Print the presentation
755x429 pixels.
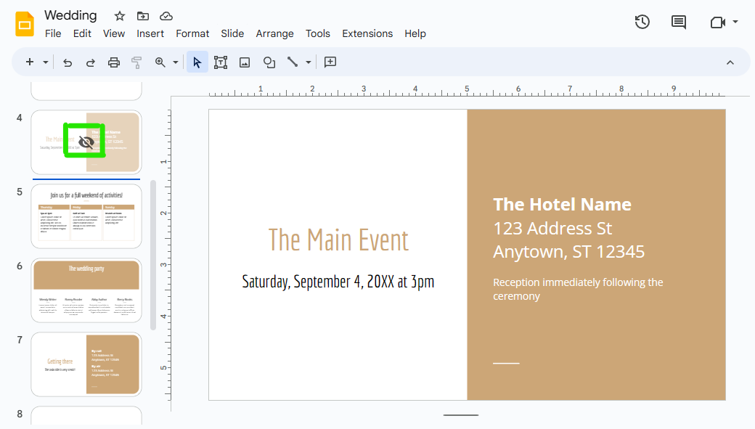114,62
